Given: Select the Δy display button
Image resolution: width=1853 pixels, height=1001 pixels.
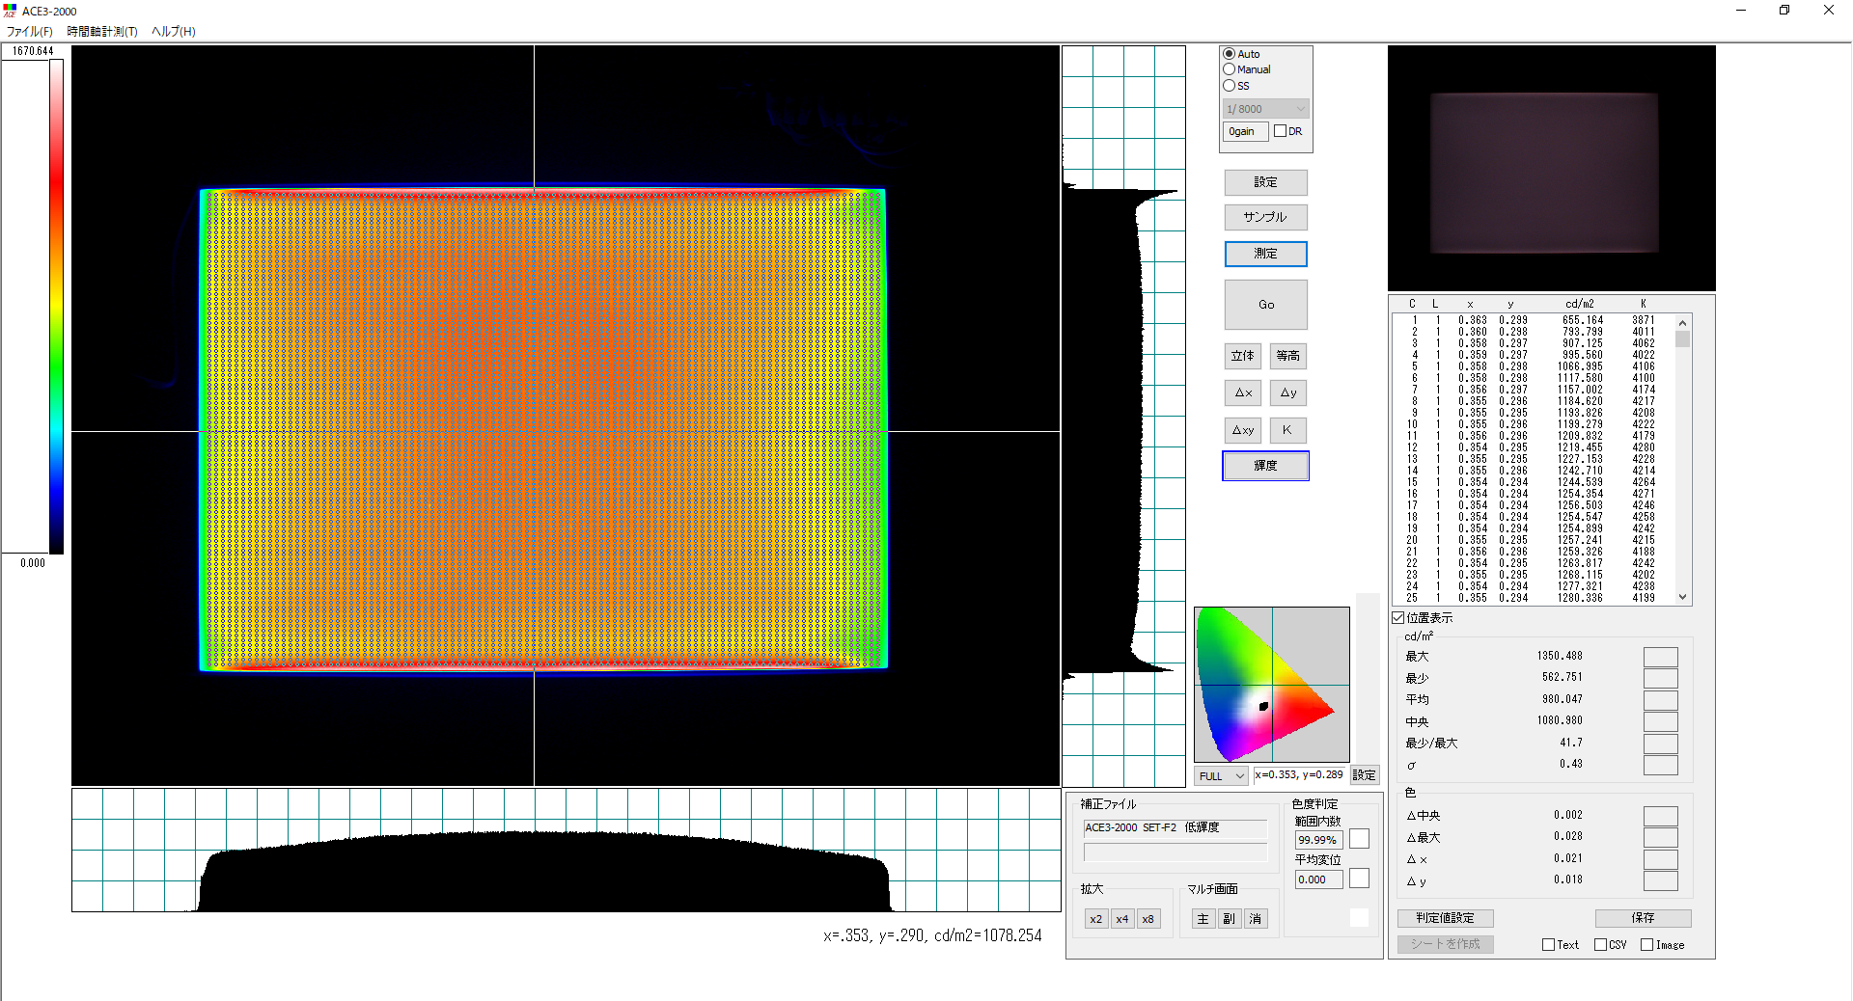Looking at the screenshot, I should pos(1287,393).
